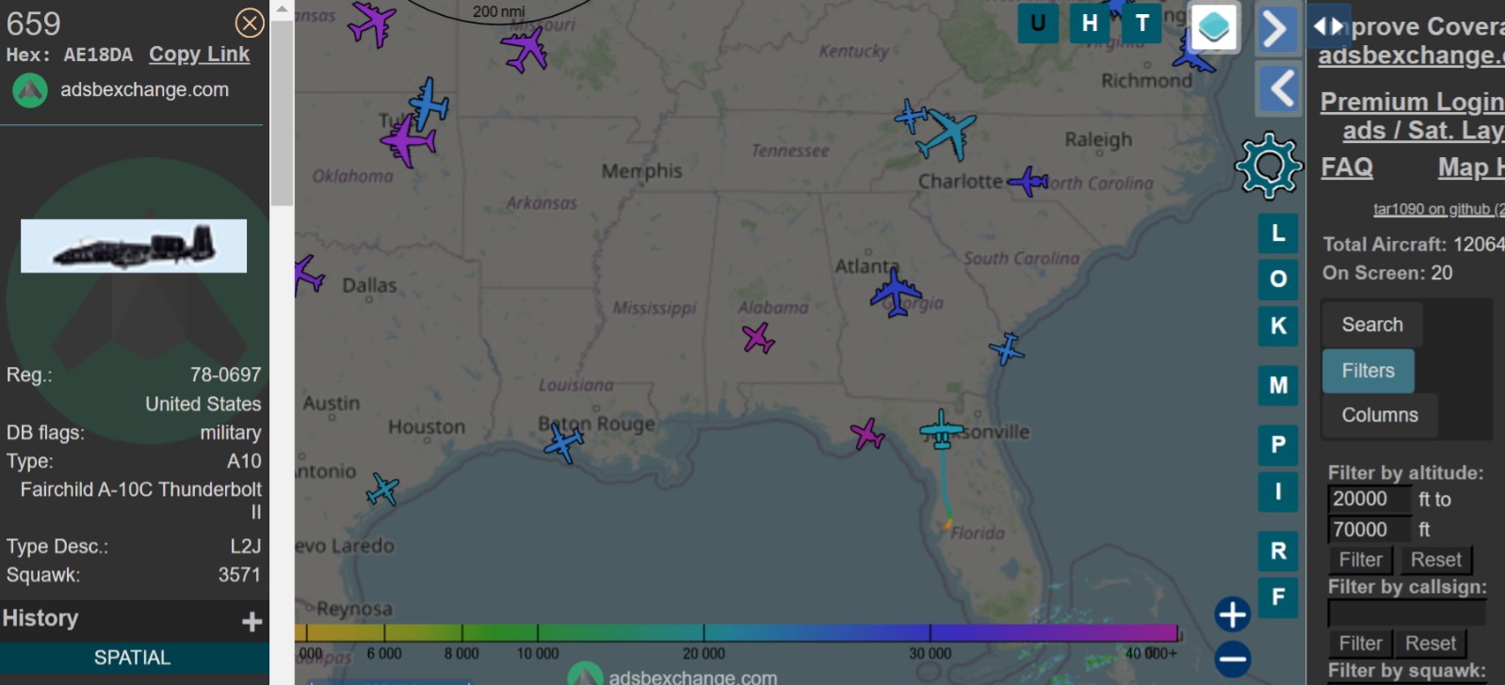Click the minimum altitude field showing 20000

[x=1369, y=499]
